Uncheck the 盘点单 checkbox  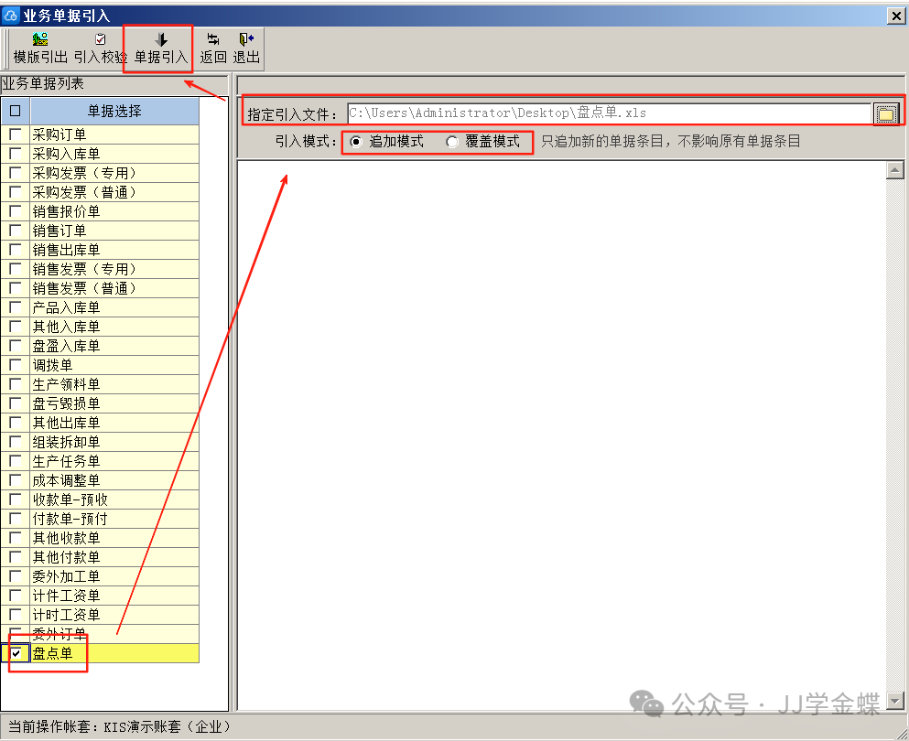16,653
